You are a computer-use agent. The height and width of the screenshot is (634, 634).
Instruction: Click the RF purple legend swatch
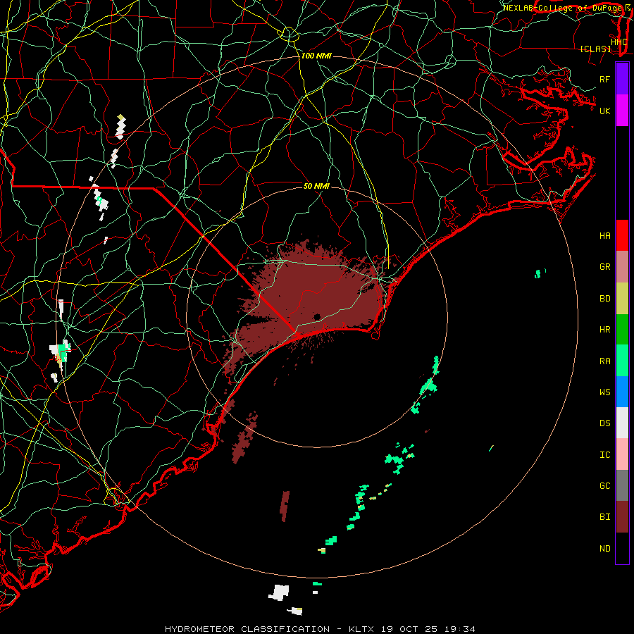(x=622, y=79)
